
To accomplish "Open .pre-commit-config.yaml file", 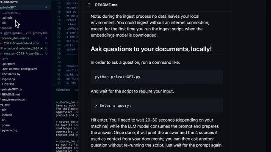I will [19, 69].
